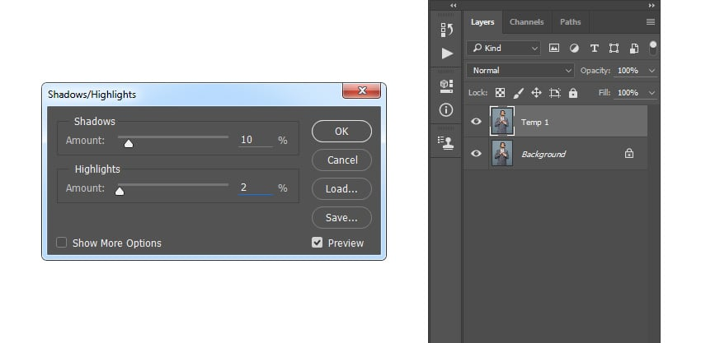Image resolution: width=701 pixels, height=343 pixels.
Task: Click the Background layer name
Action: pyautogui.click(x=543, y=154)
